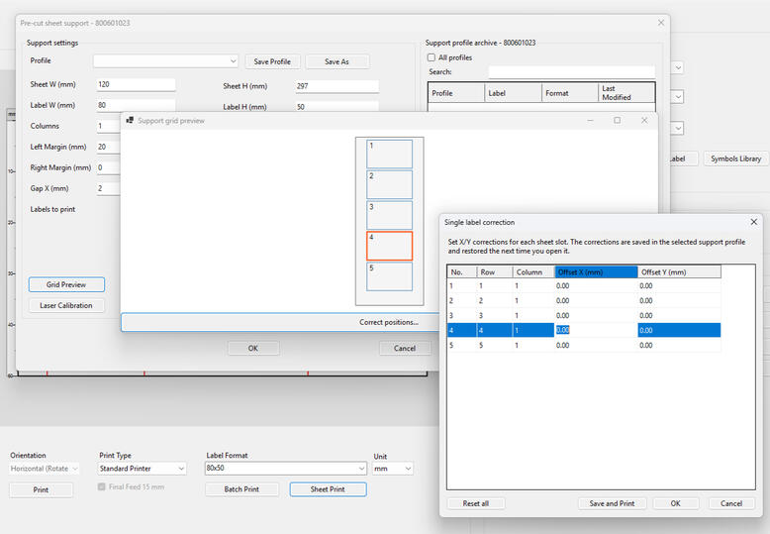Minimize the Support grid preview window
The width and height of the screenshot is (770, 534).
pyautogui.click(x=590, y=121)
